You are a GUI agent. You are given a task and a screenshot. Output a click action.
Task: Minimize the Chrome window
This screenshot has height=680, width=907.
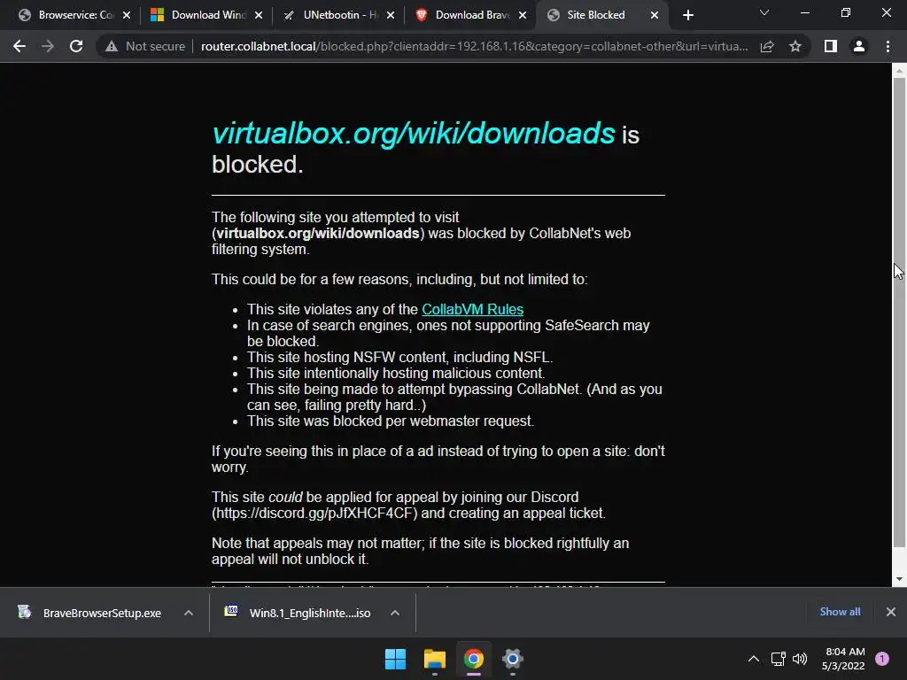click(x=804, y=12)
